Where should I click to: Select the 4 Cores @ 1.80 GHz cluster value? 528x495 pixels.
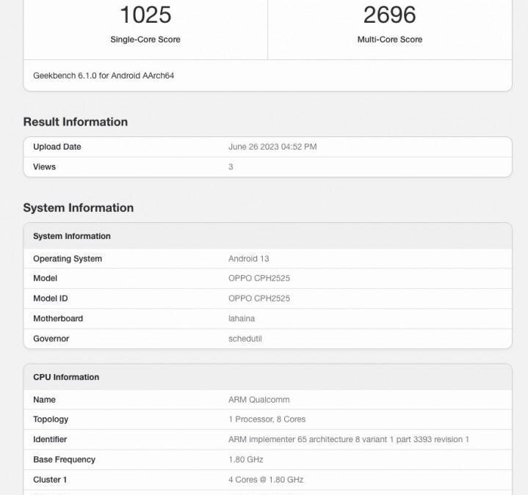[x=266, y=480]
